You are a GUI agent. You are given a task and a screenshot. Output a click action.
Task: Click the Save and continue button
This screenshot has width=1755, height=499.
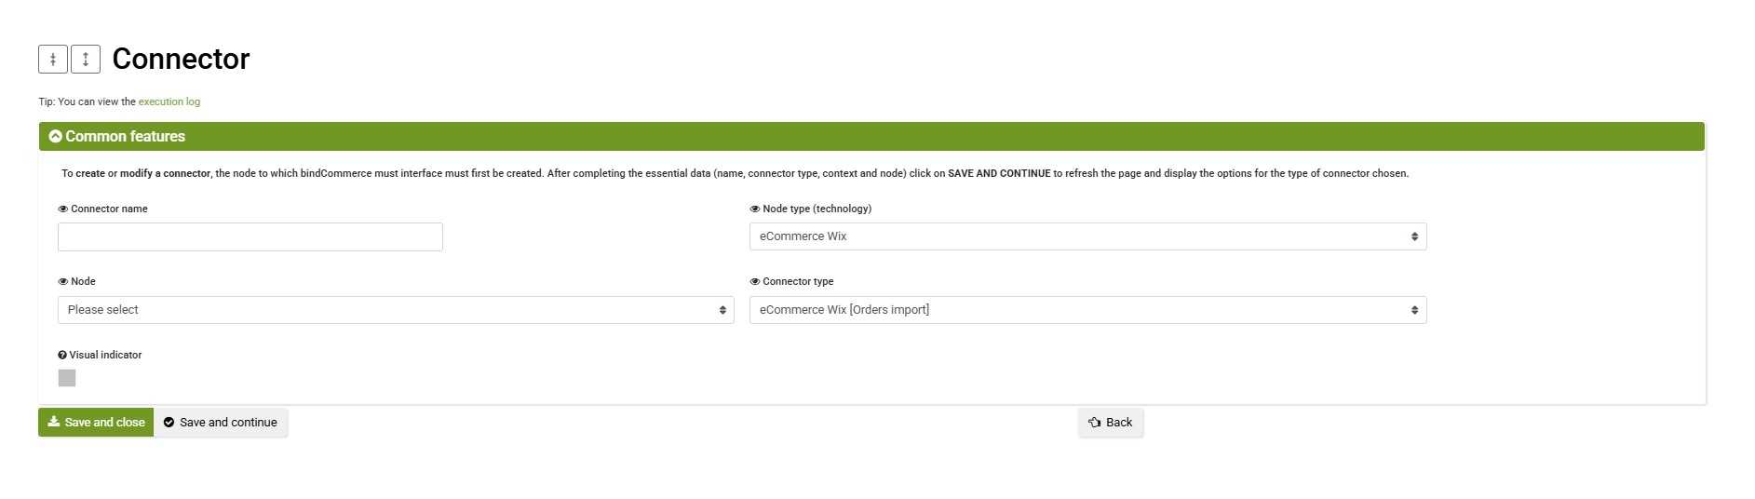[x=221, y=423]
